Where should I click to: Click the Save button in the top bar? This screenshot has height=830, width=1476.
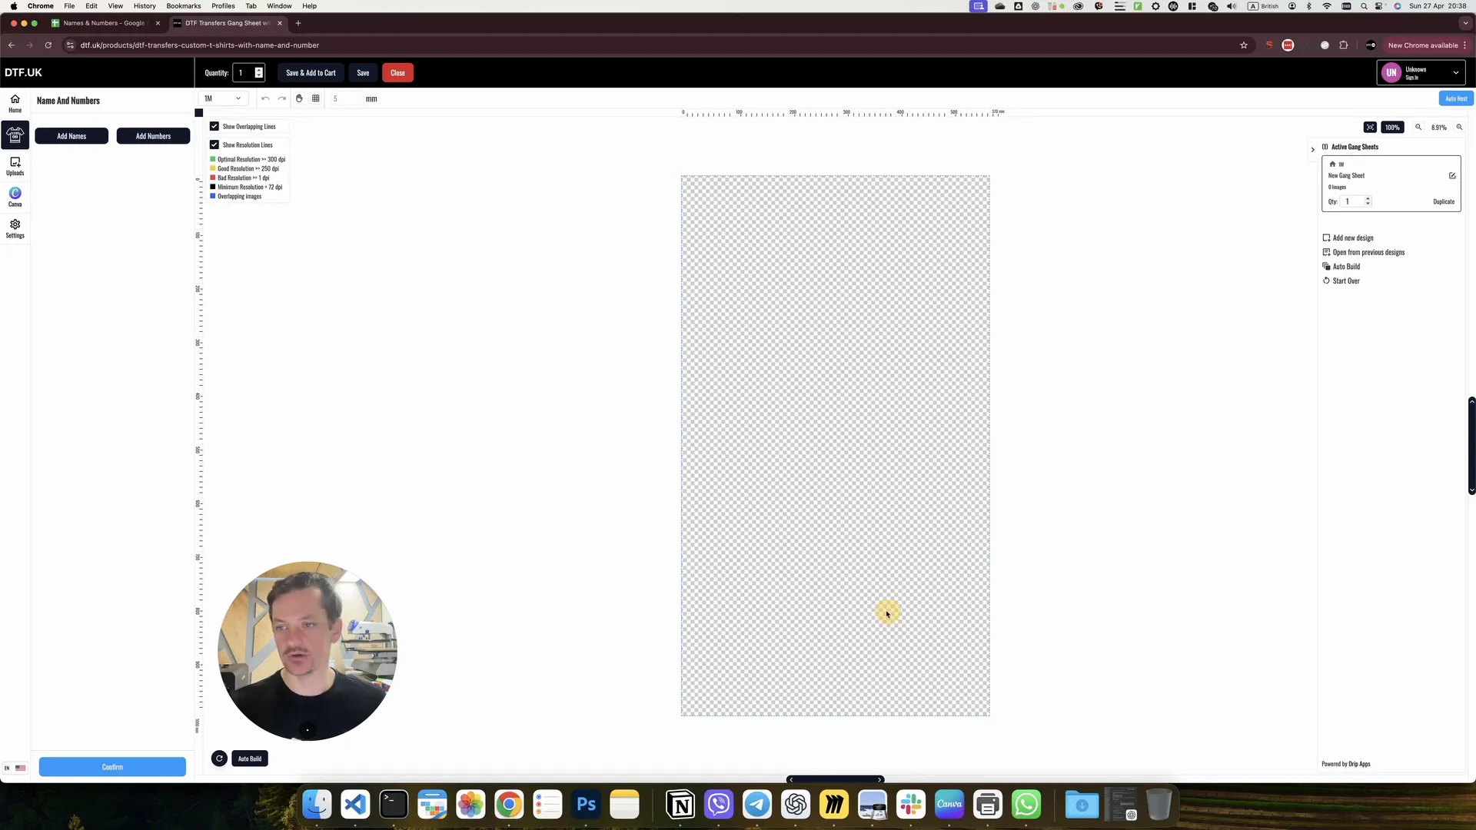363,73
